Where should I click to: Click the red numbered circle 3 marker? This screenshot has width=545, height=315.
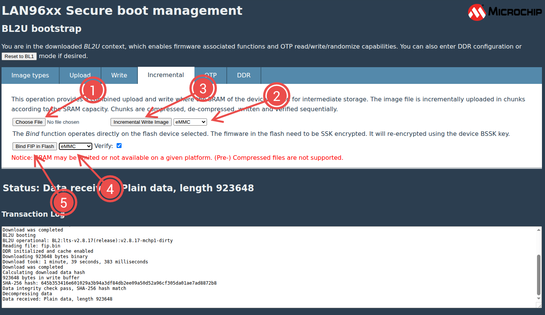point(203,89)
